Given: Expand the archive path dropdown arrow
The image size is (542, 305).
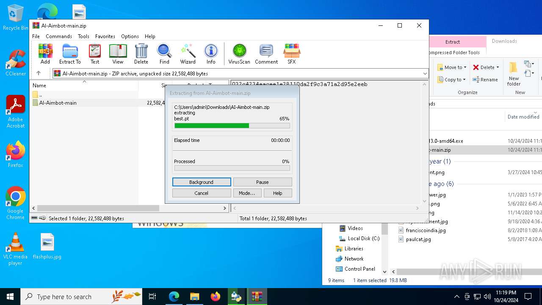Looking at the screenshot, I should pos(425,74).
